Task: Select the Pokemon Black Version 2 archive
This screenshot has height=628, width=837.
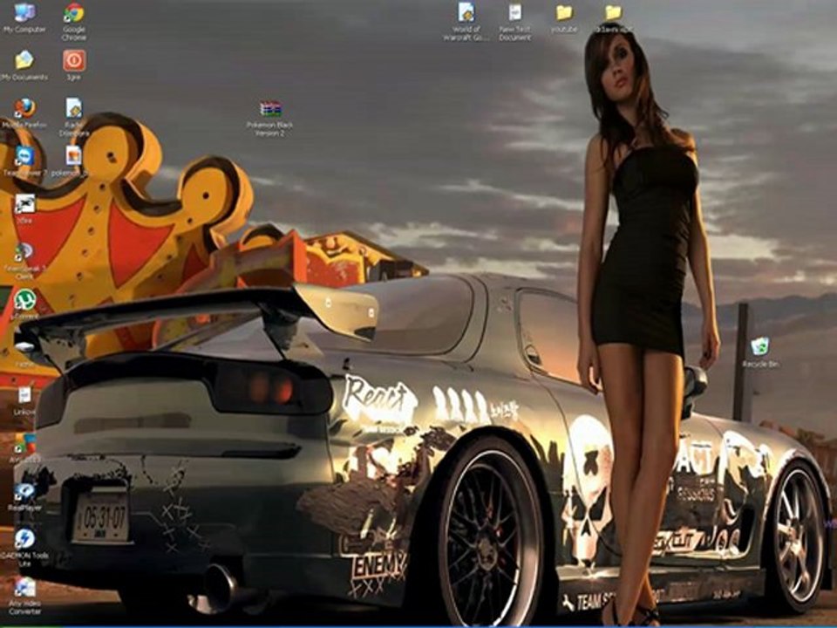Action: click(270, 110)
